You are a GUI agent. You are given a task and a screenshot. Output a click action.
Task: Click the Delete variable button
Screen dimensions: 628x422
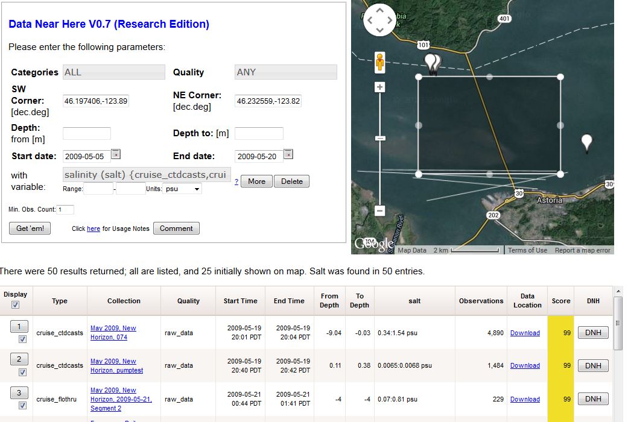[x=291, y=181]
